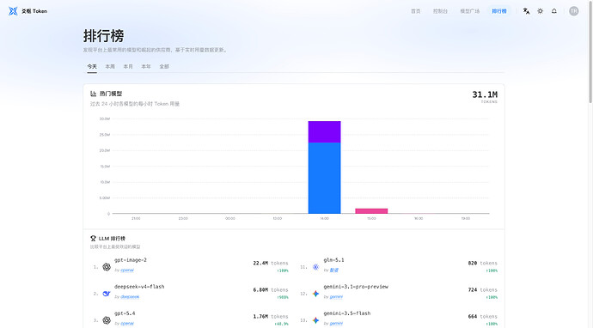Open the TR user avatar menu
Screen dimensions: 593x328
pyautogui.click(x=574, y=11)
